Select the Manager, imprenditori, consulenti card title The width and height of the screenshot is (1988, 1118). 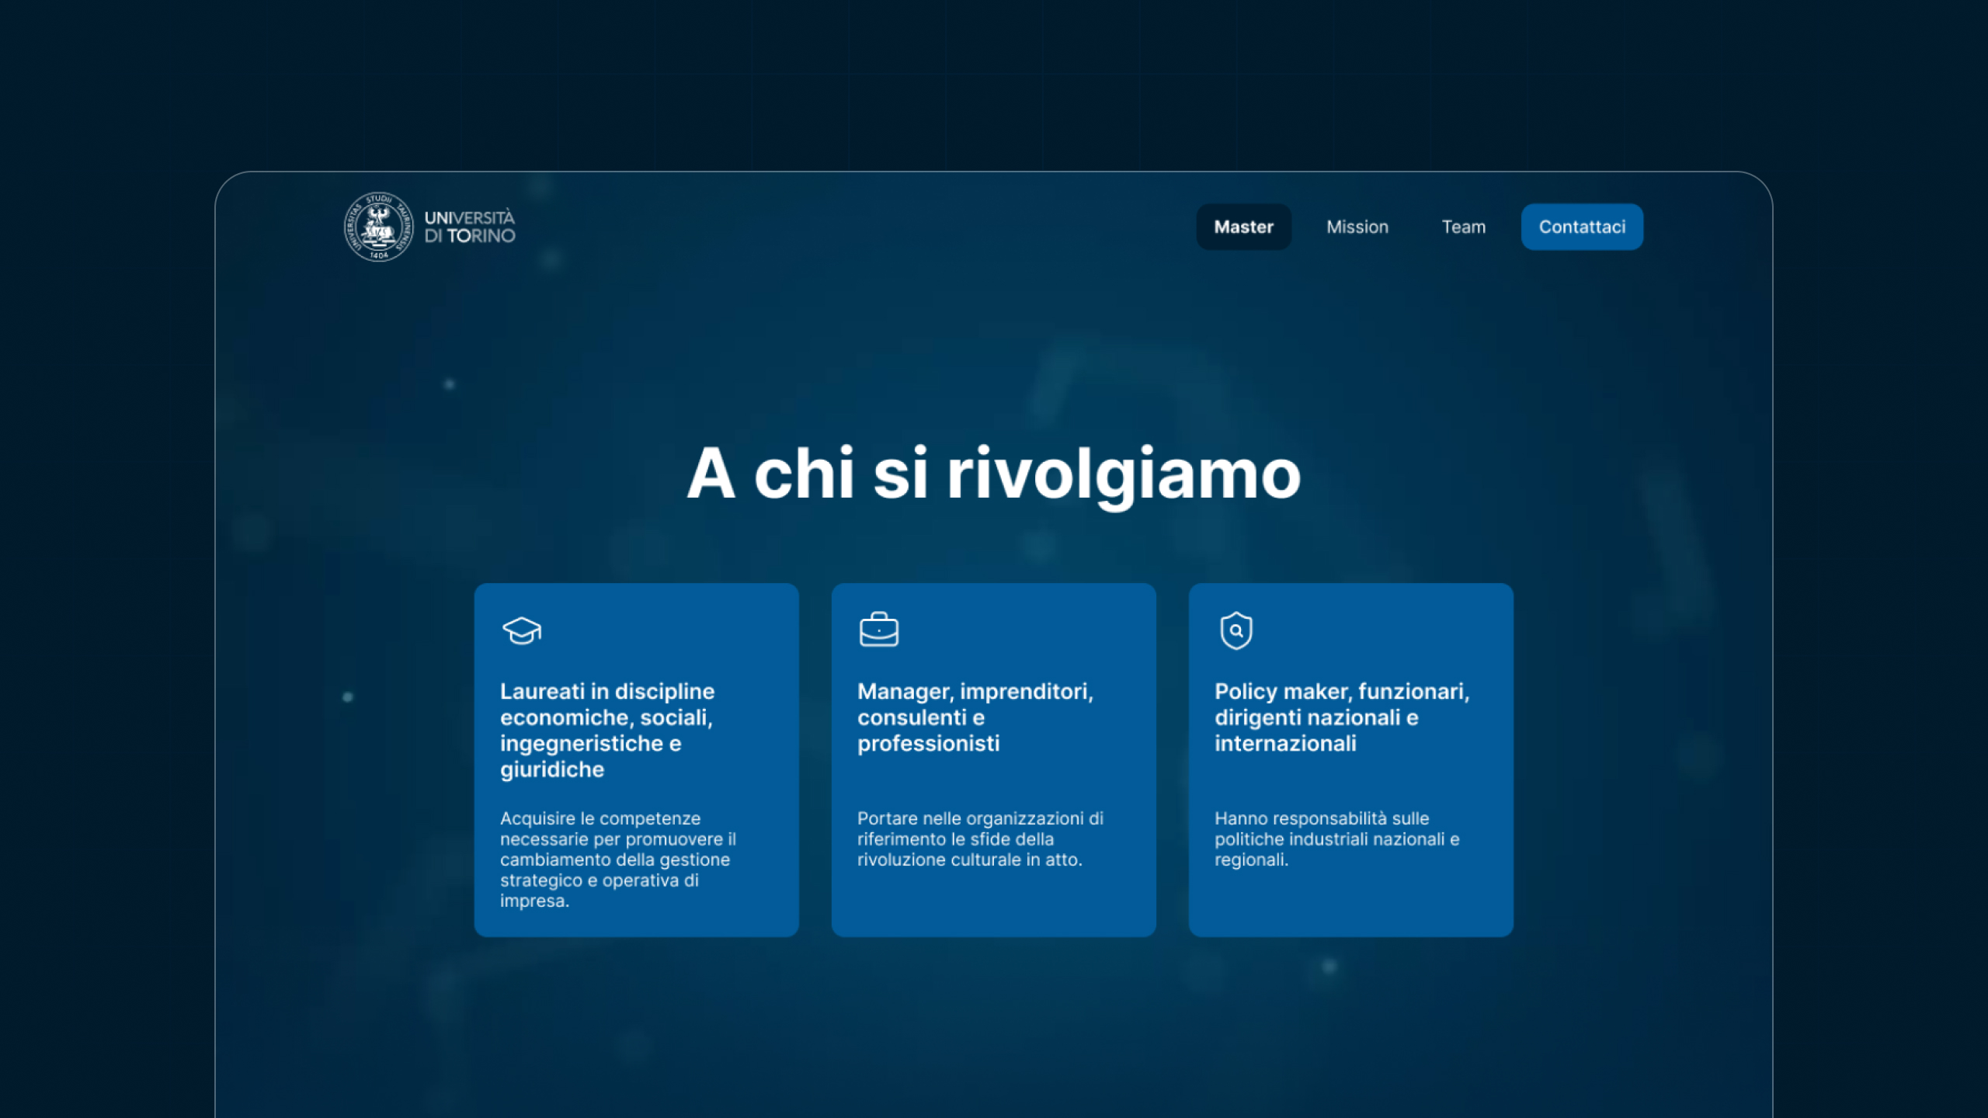point(975,717)
